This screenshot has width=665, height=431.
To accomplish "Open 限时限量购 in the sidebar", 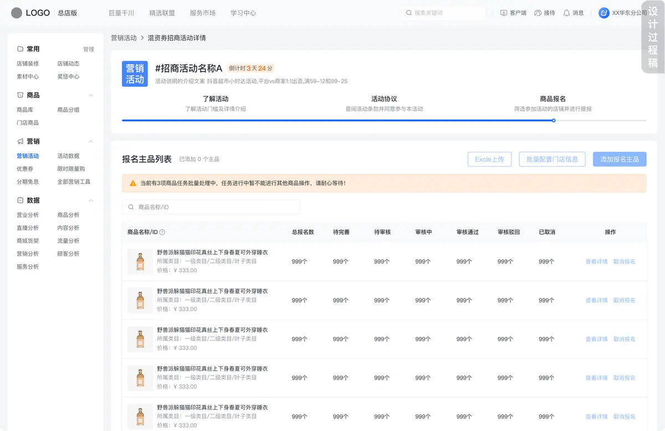I will [x=71, y=168].
